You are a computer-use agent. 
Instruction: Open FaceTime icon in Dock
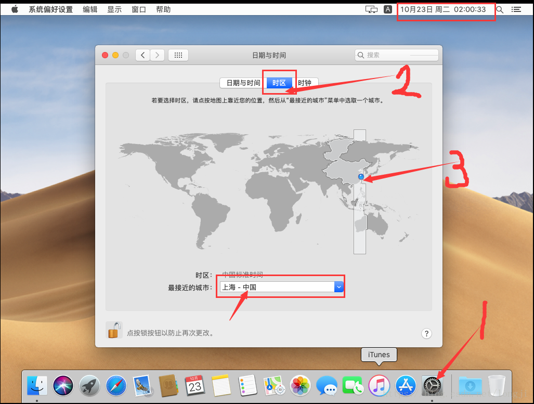point(353,386)
